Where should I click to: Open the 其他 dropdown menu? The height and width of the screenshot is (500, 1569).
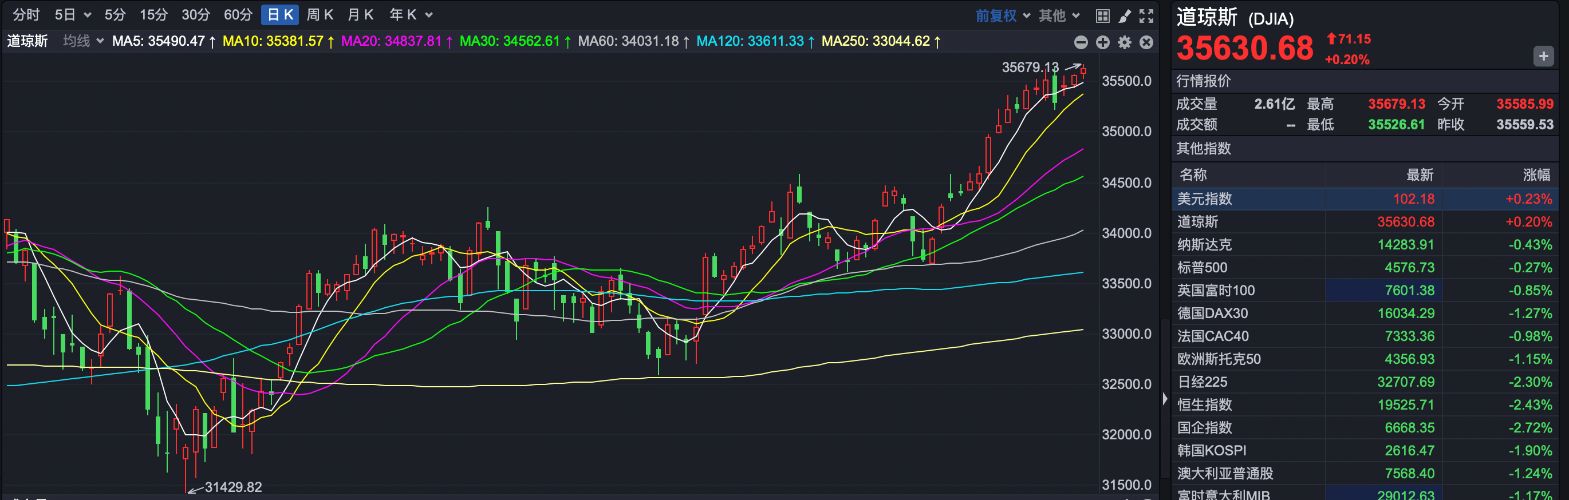pos(1059,16)
